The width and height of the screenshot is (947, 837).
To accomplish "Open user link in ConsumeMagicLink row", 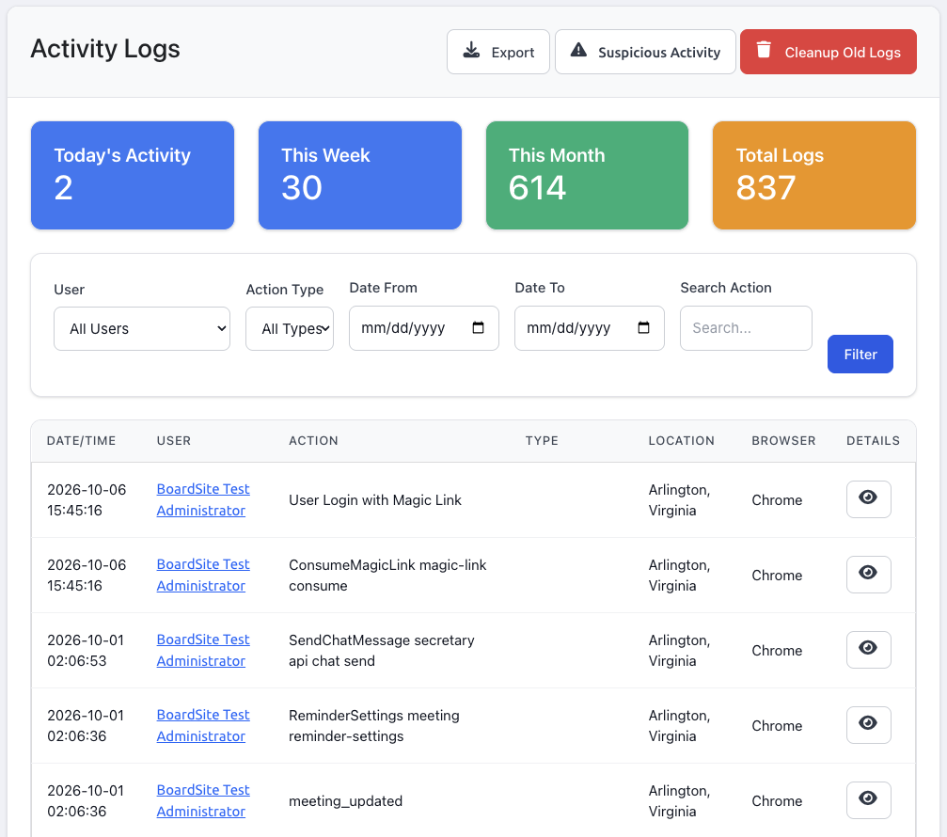I will coord(203,575).
